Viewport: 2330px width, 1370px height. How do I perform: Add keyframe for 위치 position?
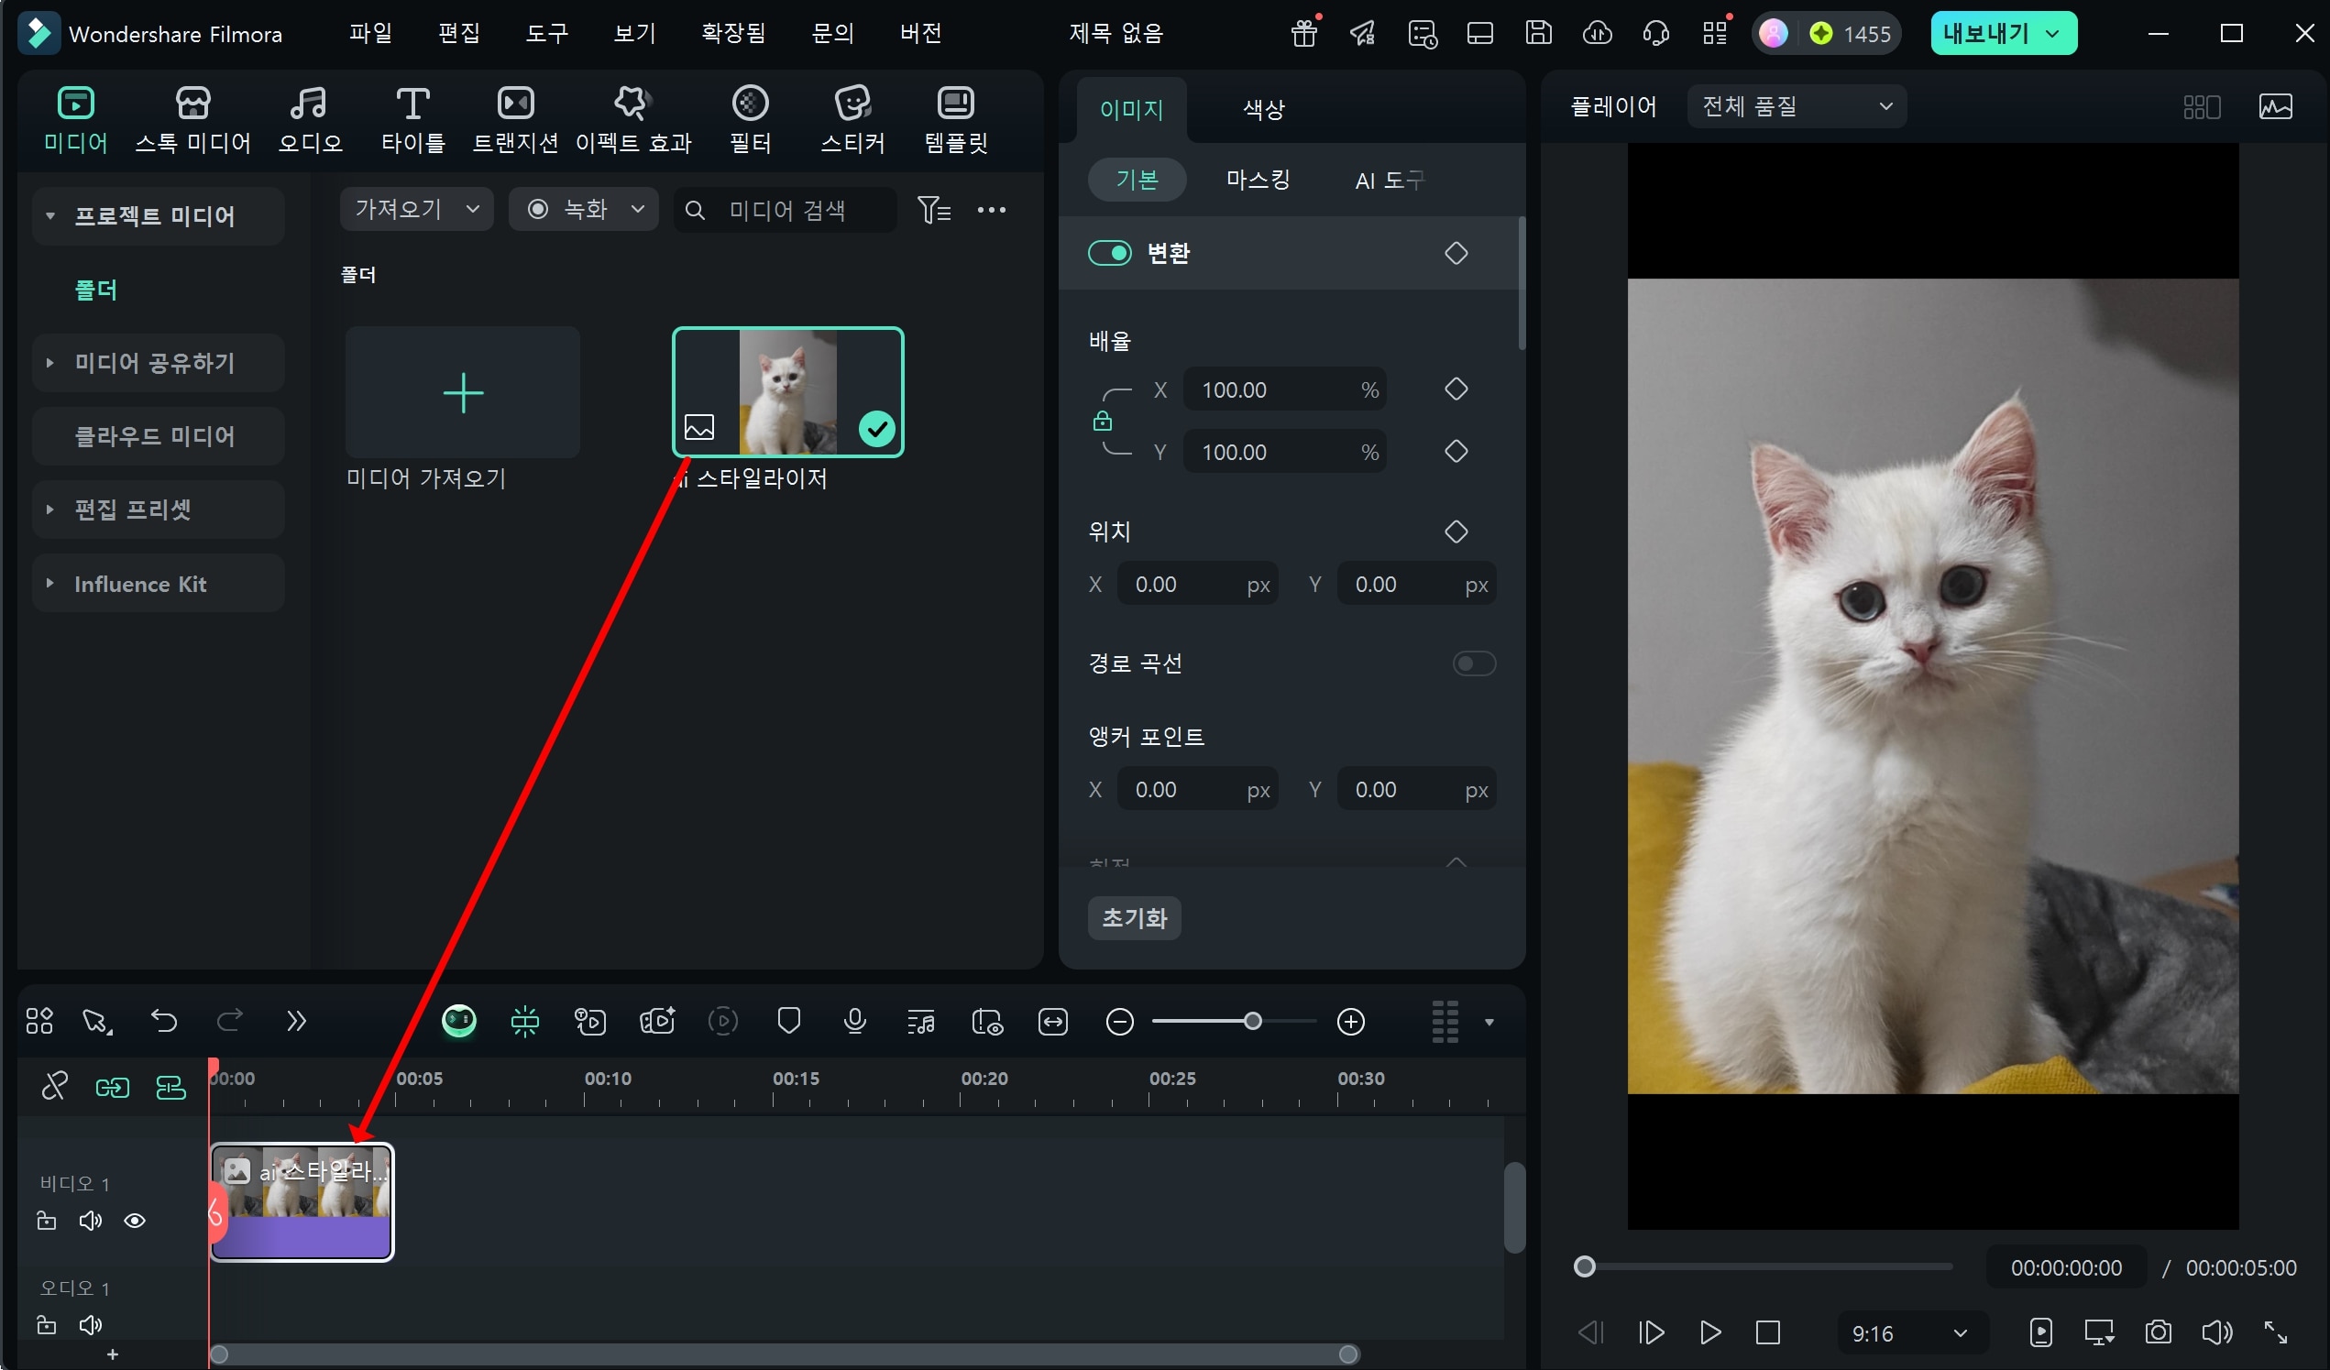click(x=1456, y=532)
